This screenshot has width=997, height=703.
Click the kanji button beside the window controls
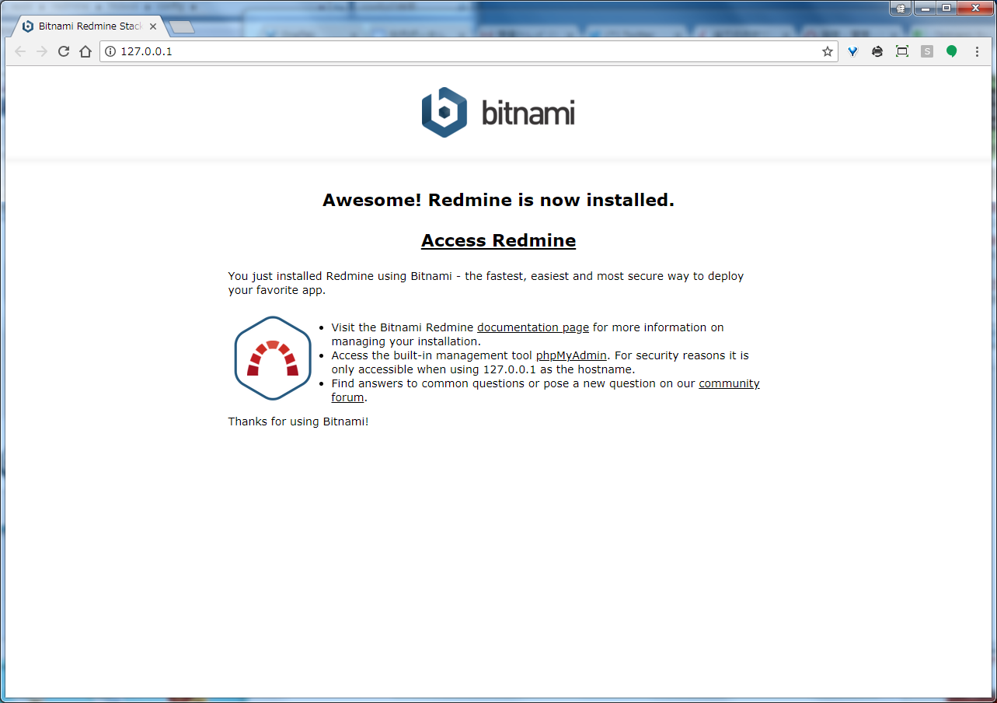pos(901,9)
